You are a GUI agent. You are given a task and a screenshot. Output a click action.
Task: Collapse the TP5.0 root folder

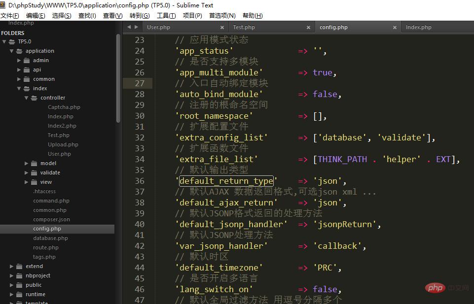[4, 42]
